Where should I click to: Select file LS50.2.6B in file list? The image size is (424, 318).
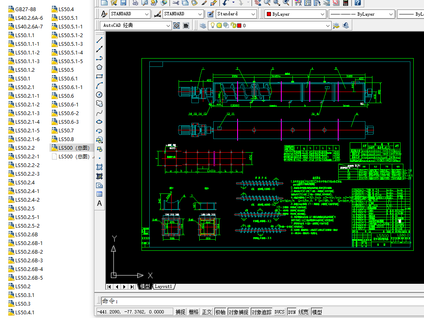(x=26, y=234)
